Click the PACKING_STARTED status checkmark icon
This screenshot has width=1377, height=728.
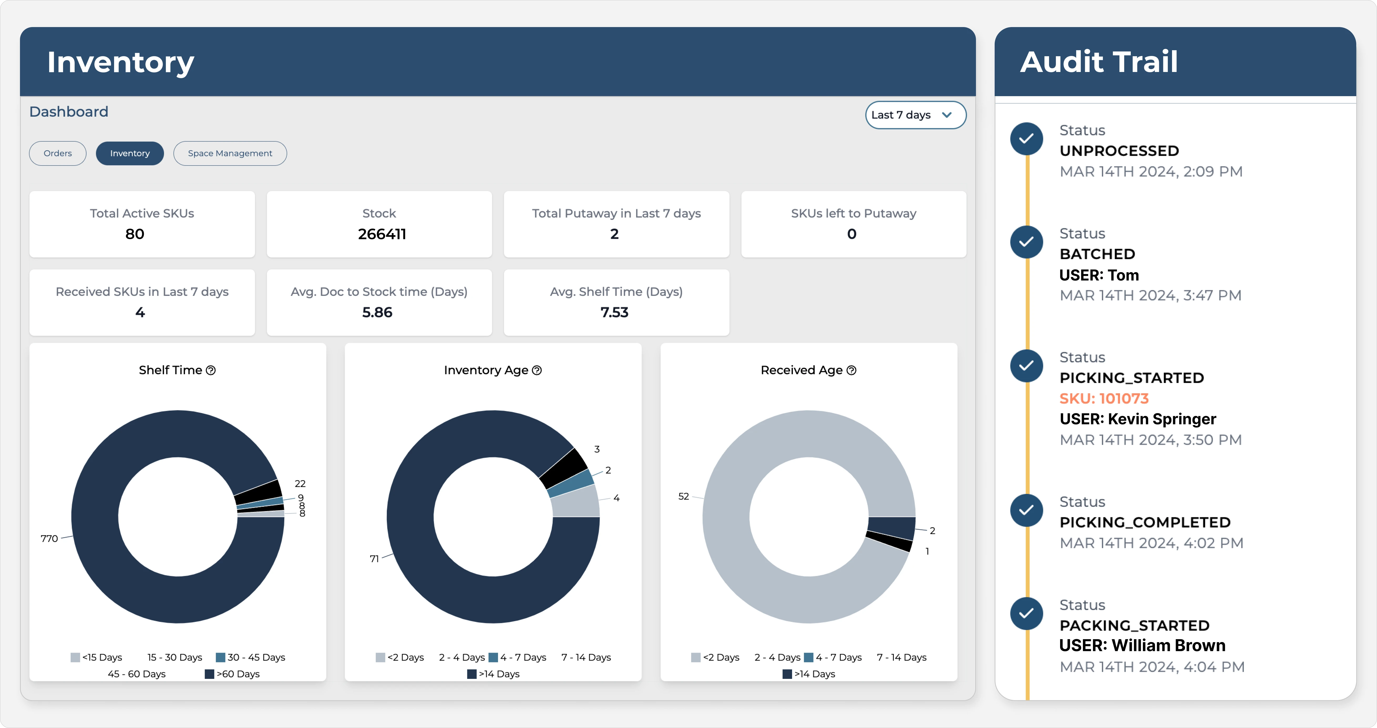tap(1026, 614)
